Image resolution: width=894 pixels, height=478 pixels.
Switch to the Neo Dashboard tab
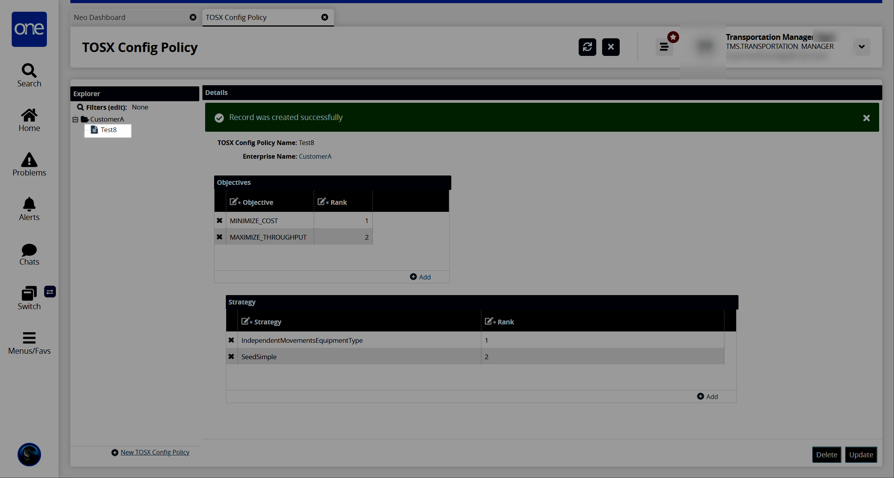[x=100, y=17]
